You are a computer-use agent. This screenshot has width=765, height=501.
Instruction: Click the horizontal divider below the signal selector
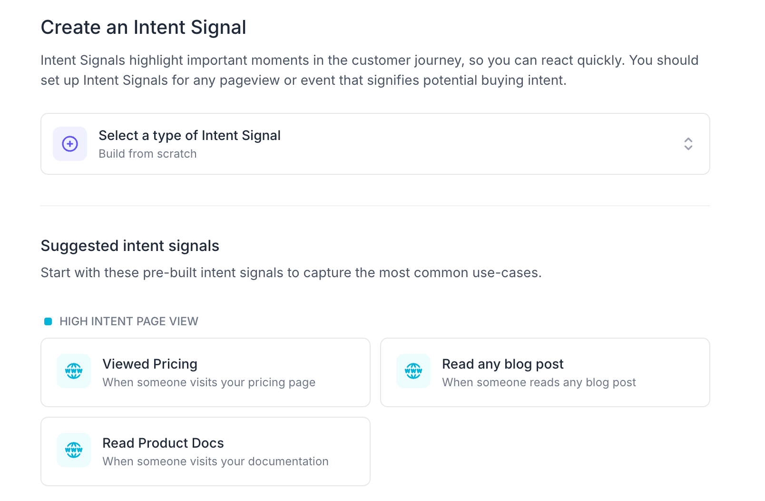(x=375, y=206)
